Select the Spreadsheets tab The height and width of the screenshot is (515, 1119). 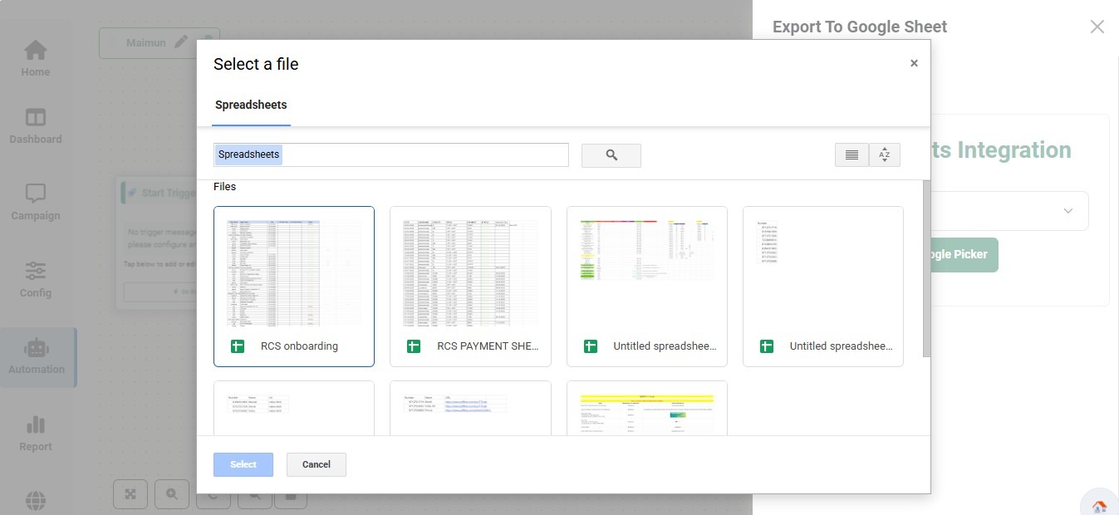[251, 105]
